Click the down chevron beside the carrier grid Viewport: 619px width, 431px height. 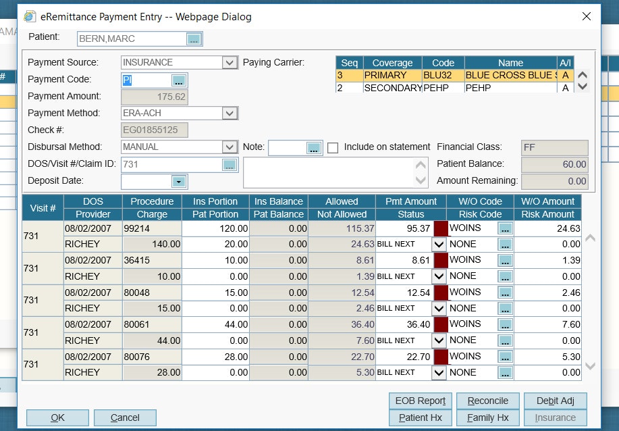tap(581, 88)
